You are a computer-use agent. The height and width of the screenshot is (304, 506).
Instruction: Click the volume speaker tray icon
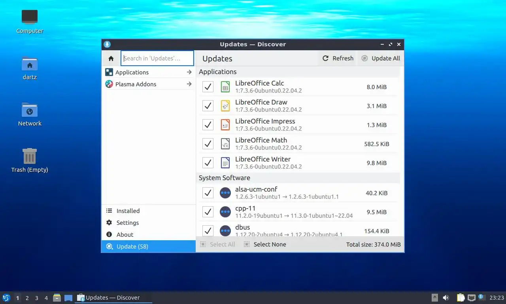click(446, 298)
